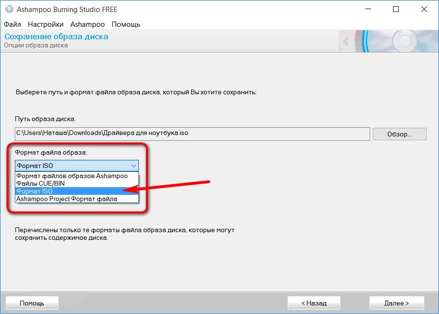Open the Ashampoo menu
The width and height of the screenshot is (439, 314).
pyautogui.click(x=87, y=24)
